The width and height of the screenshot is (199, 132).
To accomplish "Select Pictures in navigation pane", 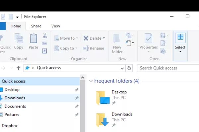I will (x=40, y=115).
